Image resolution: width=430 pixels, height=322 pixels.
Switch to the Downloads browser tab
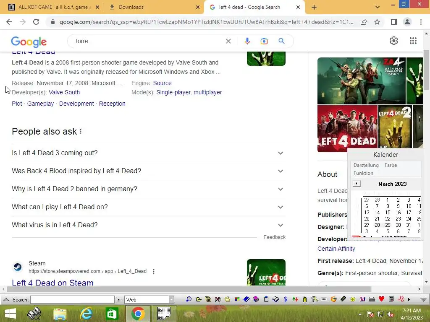tap(154, 7)
